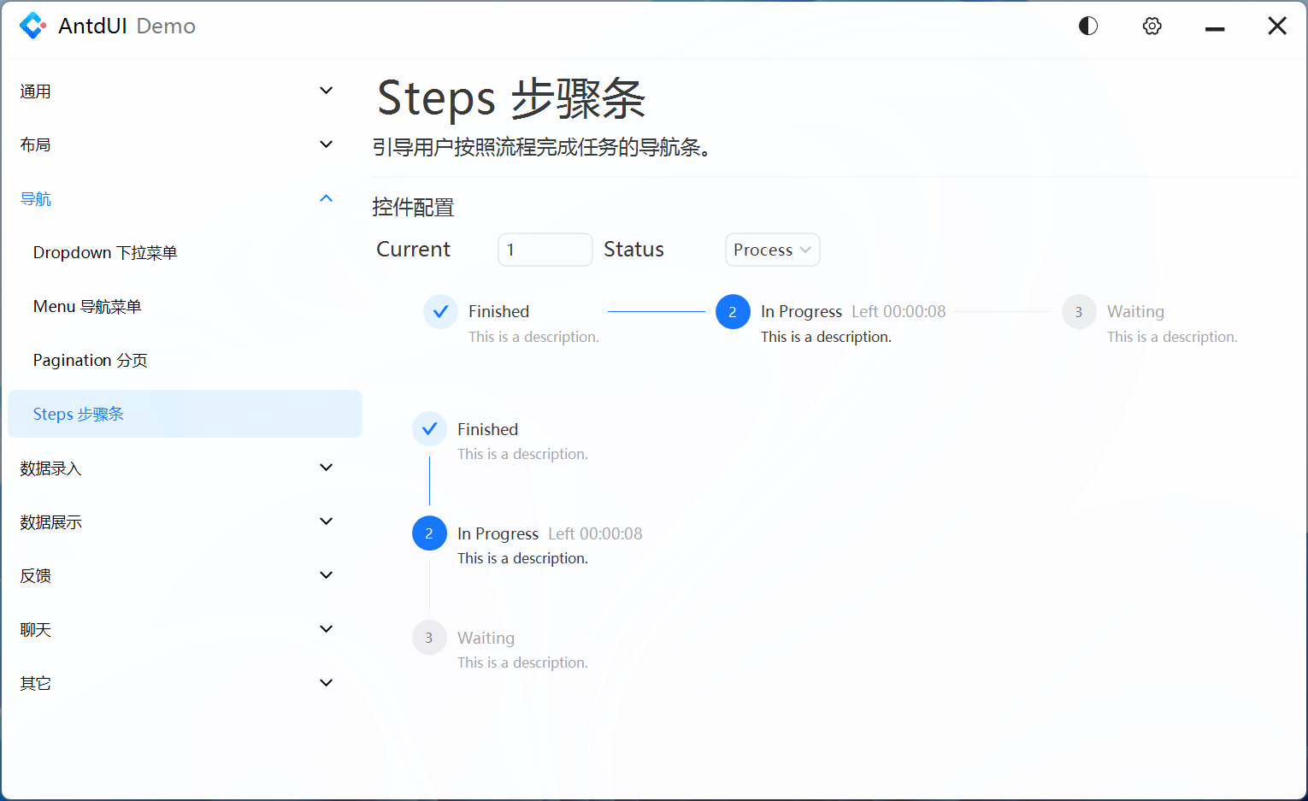Image resolution: width=1308 pixels, height=801 pixels.
Task: Click the Current value input field
Action: point(545,249)
